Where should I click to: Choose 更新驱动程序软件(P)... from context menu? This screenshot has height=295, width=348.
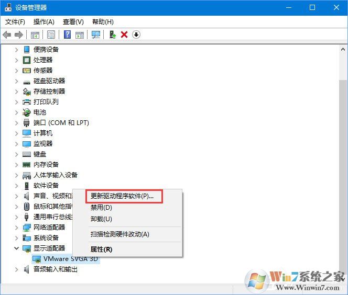pos(128,196)
